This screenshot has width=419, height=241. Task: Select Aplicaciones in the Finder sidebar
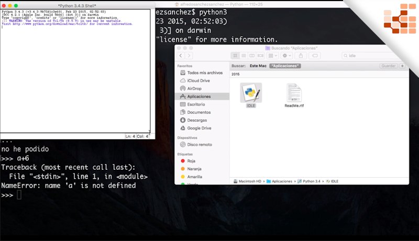point(202,96)
